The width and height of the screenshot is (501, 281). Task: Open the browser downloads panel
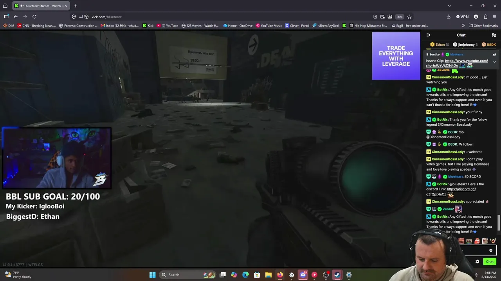(x=449, y=17)
